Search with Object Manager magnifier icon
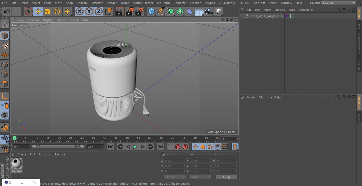This screenshot has width=362, height=186. click(x=339, y=9)
